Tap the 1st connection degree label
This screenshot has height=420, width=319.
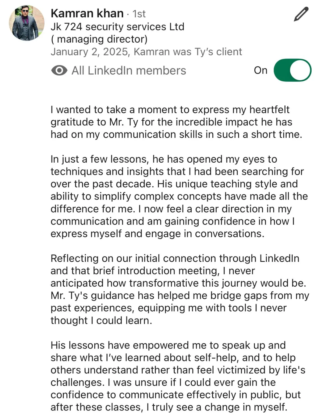coord(139,14)
